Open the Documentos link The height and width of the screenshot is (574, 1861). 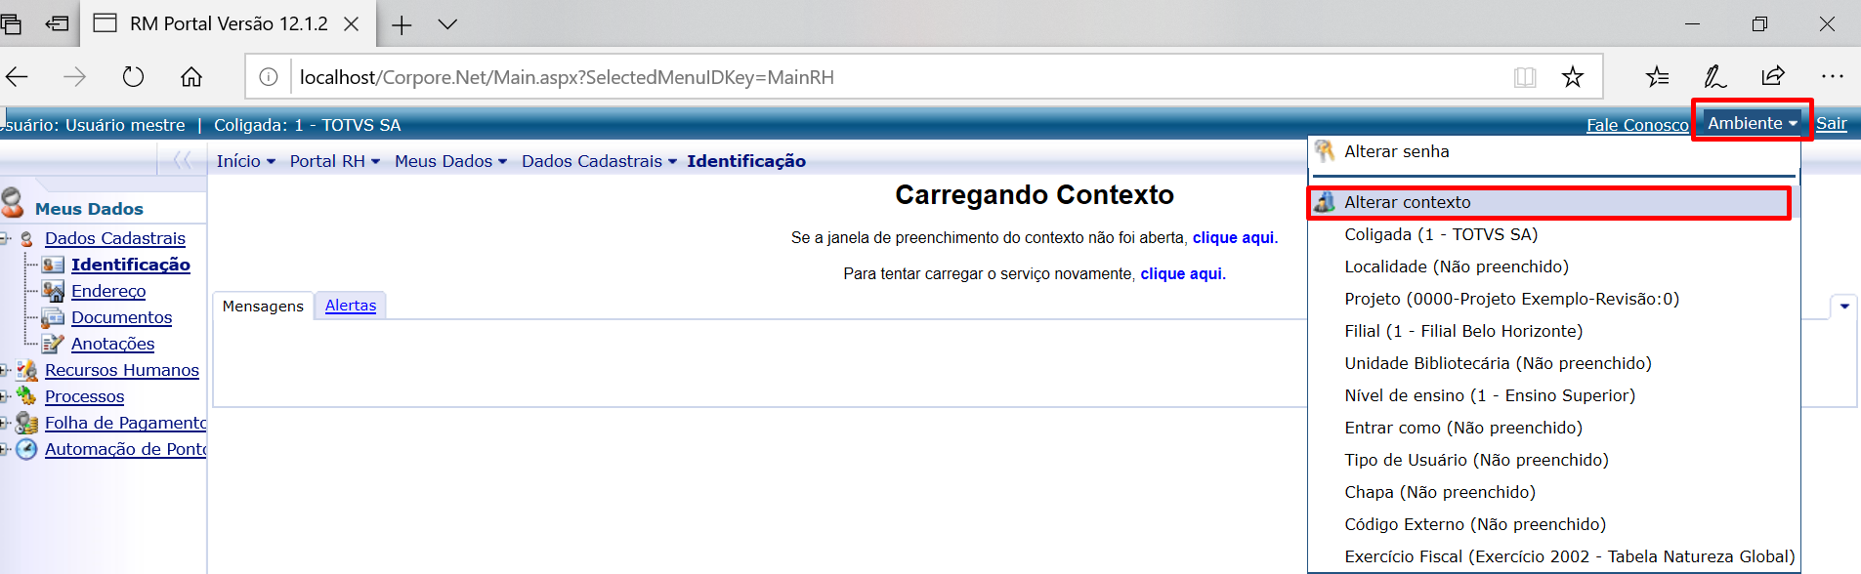tap(121, 317)
